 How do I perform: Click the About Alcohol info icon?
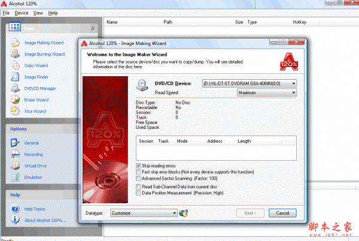click(15, 220)
